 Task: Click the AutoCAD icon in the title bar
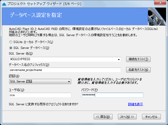pyautogui.click(x=4, y=4)
